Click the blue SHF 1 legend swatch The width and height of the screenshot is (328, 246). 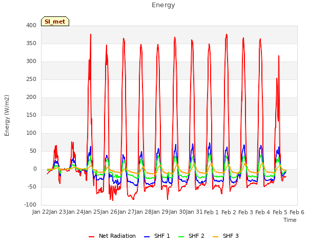147,237
